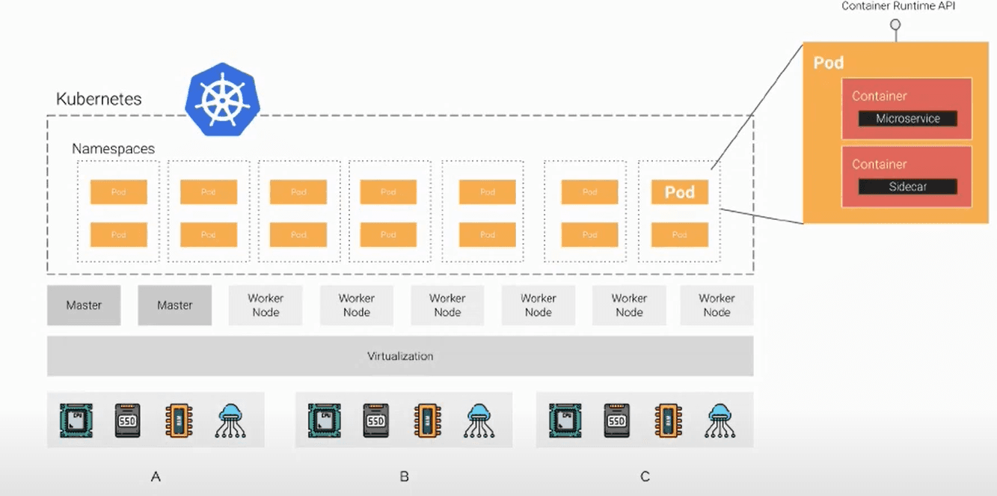Select the enlarged bold Pod box in namespaces
997x496 pixels.
[680, 192]
